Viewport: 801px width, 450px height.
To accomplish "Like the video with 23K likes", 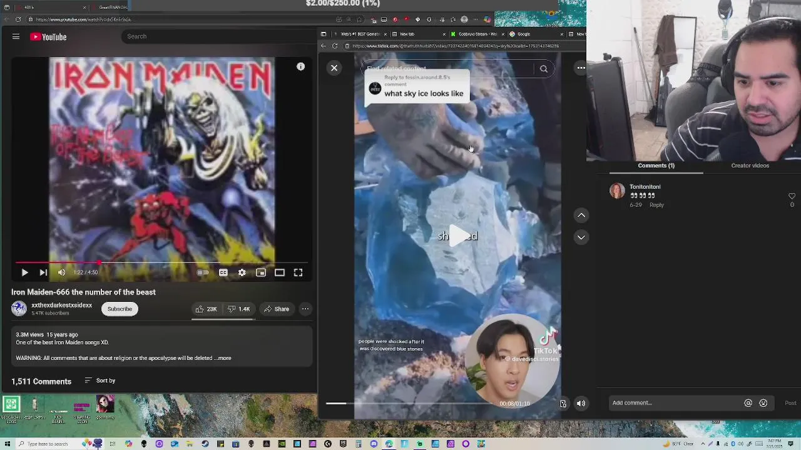I will [207, 309].
